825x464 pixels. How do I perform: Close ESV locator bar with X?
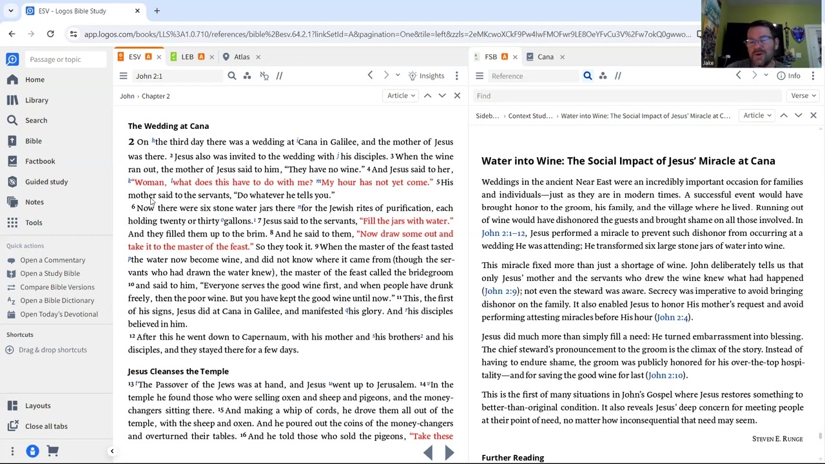click(x=457, y=95)
